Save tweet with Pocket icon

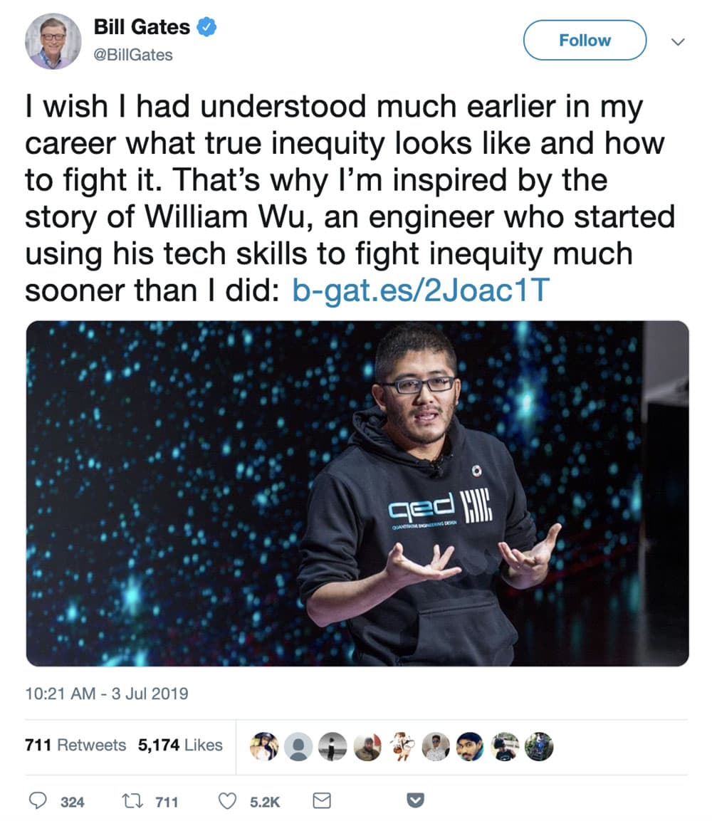415,800
